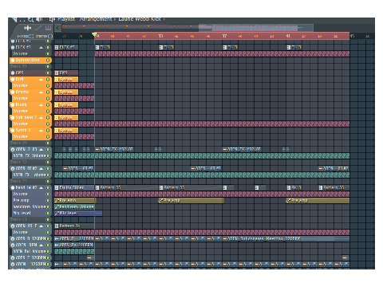The image size is (383, 287).
Task: Collapse the Orbital track group arrow
Action: (41, 92)
